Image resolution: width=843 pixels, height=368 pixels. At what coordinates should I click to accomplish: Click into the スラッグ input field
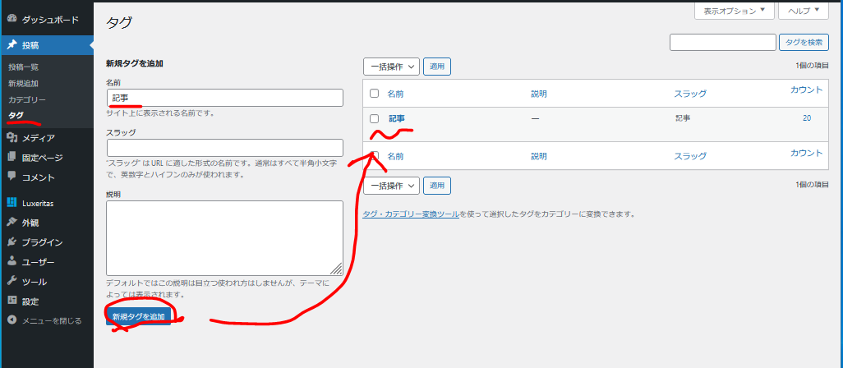224,148
